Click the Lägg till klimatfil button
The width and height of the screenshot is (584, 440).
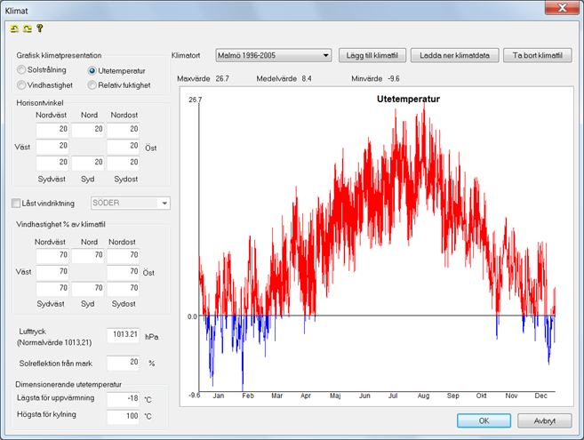[372, 55]
